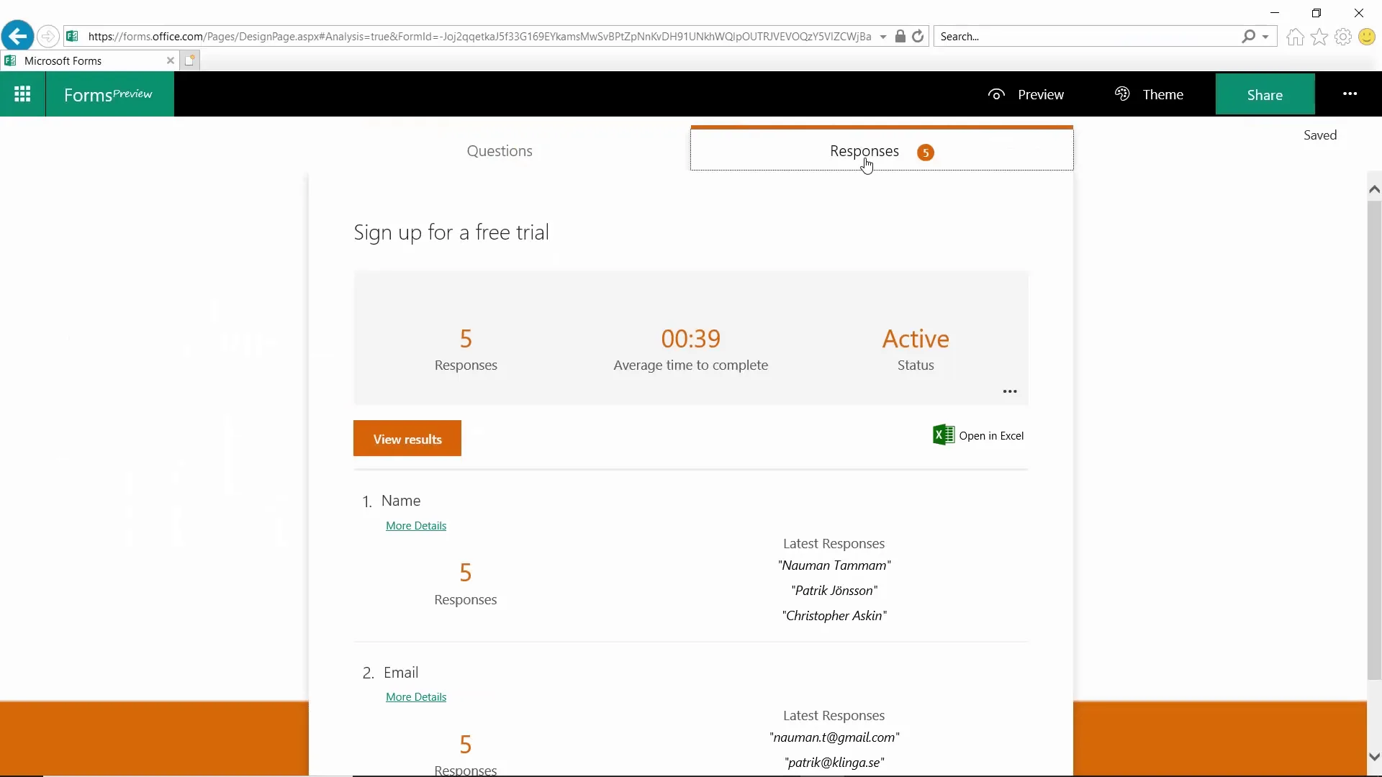Open browser Tools gear icon
This screenshot has width=1382, height=777.
1343,37
